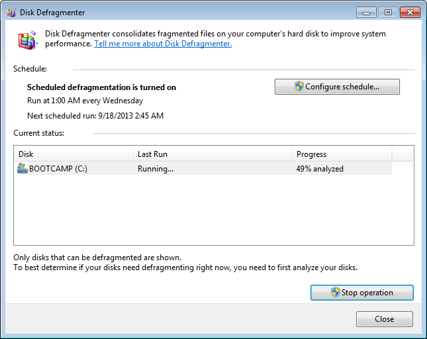Open Tell me more about Disk Defragmenter link

(163, 44)
